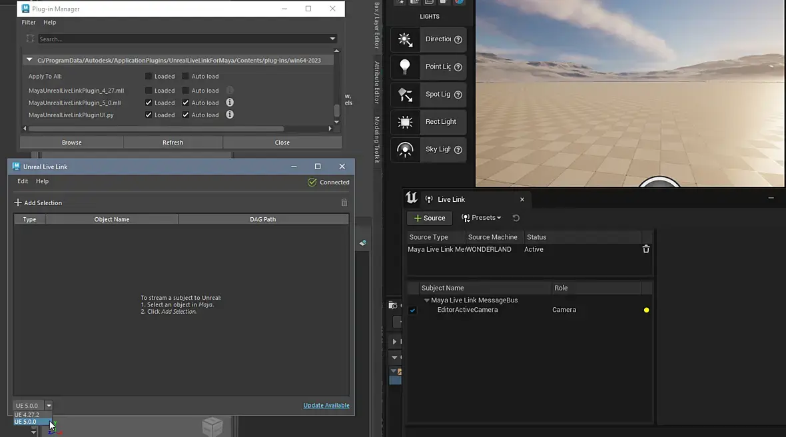Click the revert arrow beside Presets

[x=516, y=218]
